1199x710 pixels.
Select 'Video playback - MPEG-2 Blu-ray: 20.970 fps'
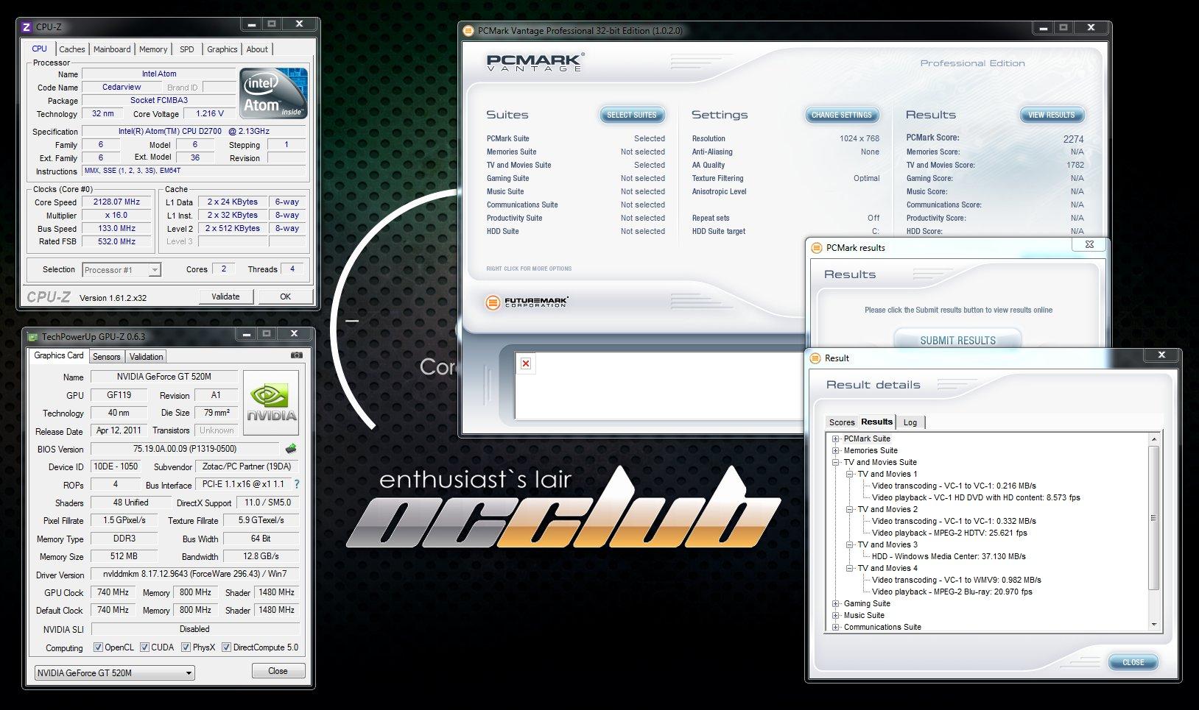point(952,592)
